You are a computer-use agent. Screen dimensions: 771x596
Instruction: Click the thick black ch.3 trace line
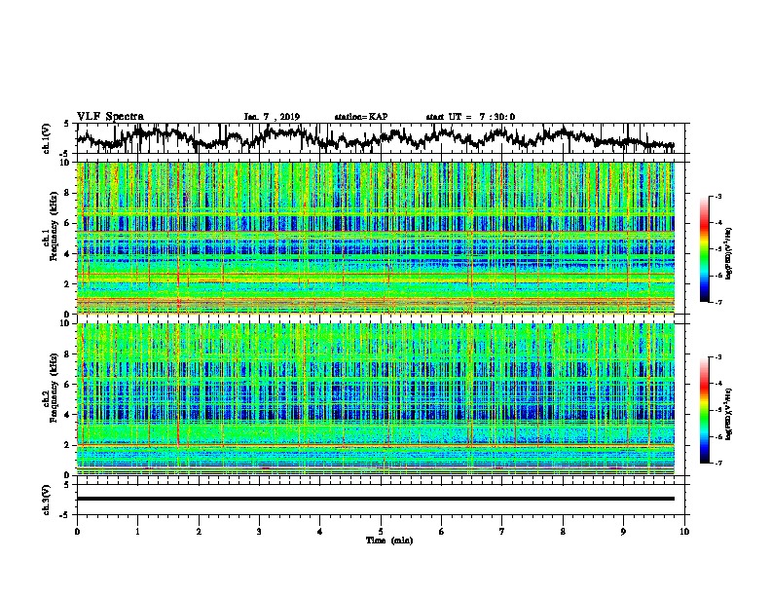pyautogui.click(x=376, y=499)
